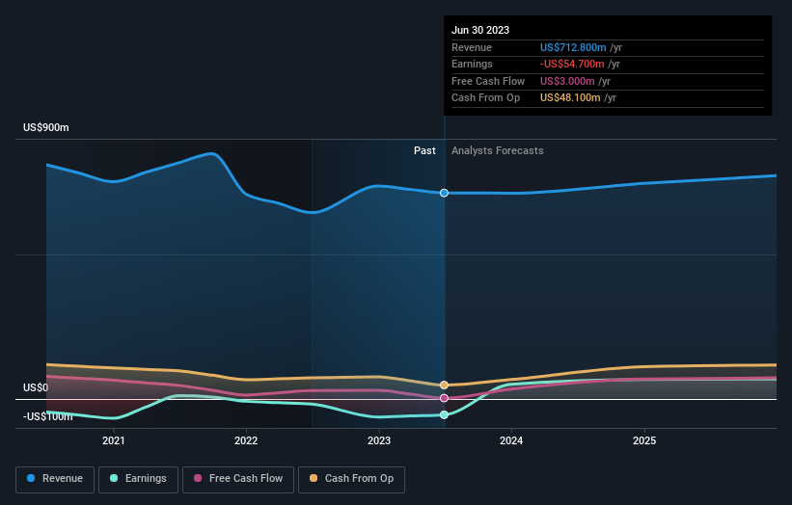
Task: Click the Earnings row label in tooltip
Action: click(x=472, y=64)
